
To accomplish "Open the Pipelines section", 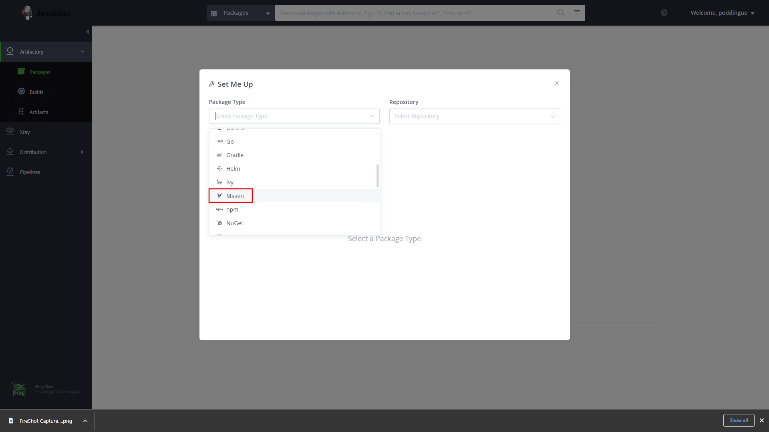I will 30,172.
